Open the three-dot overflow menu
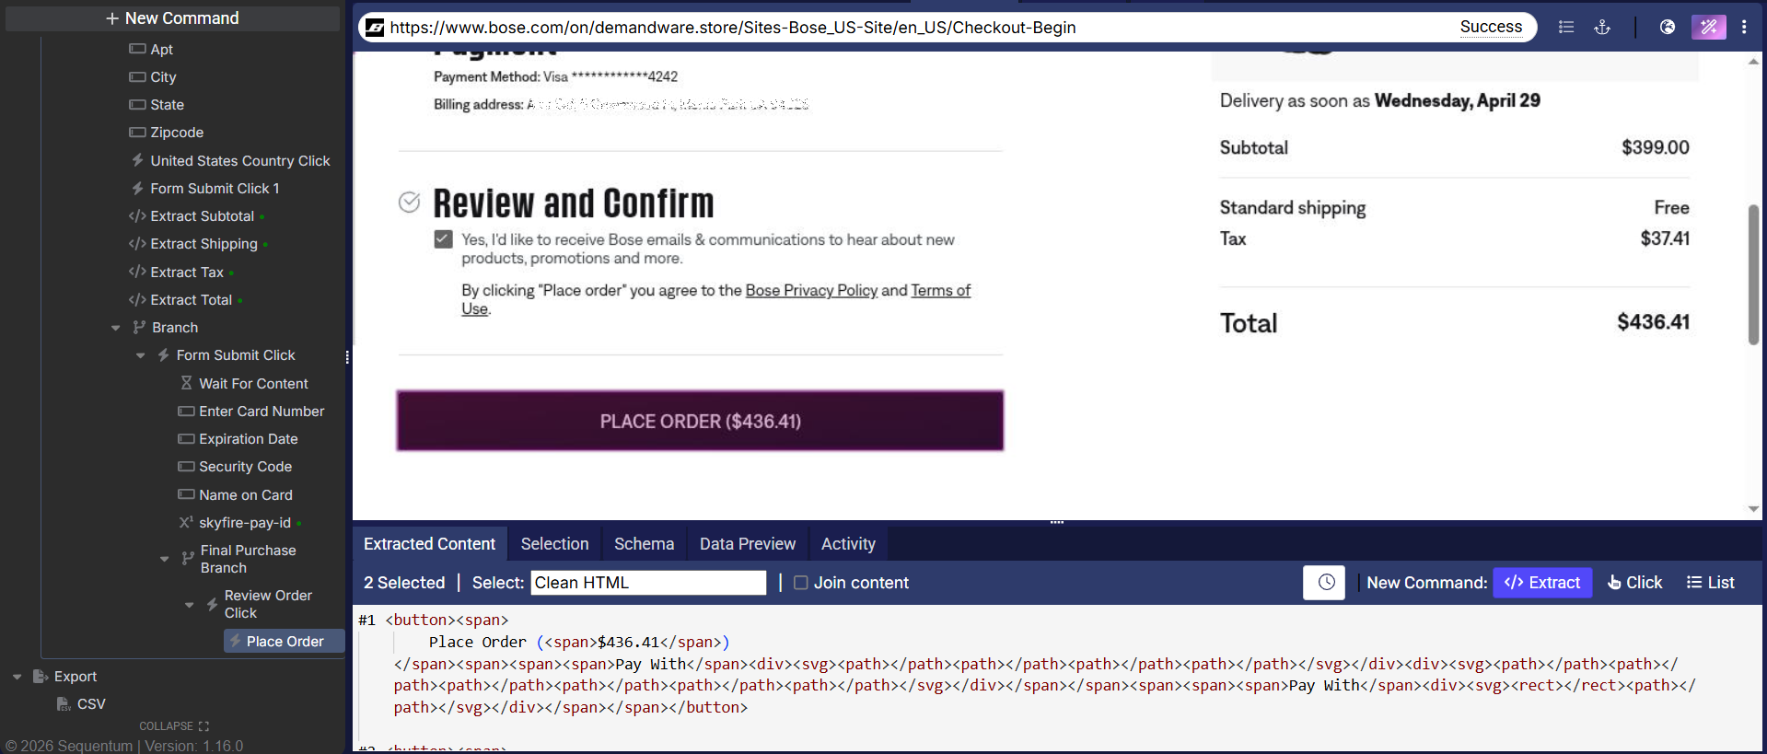Image resolution: width=1767 pixels, height=754 pixels. pos(1744,28)
